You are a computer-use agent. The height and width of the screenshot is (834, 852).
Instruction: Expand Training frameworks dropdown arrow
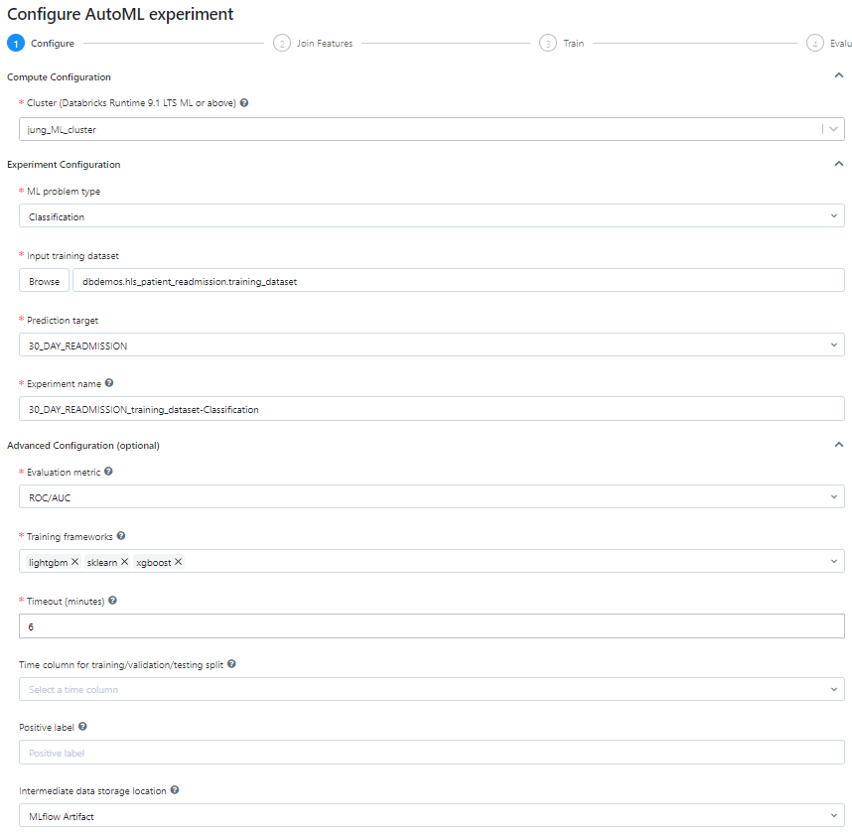pos(834,561)
